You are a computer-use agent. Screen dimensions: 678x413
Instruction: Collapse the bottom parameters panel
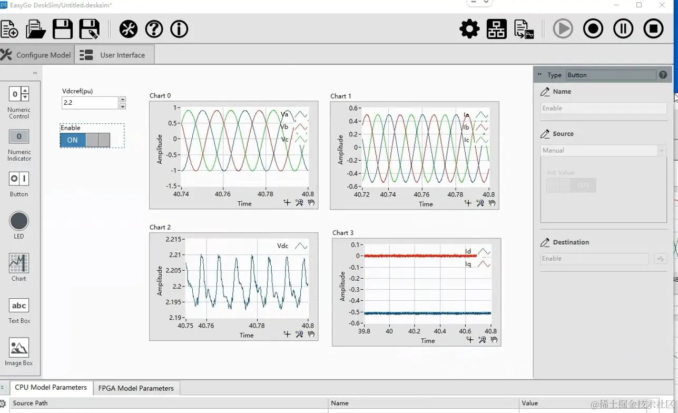[3, 388]
